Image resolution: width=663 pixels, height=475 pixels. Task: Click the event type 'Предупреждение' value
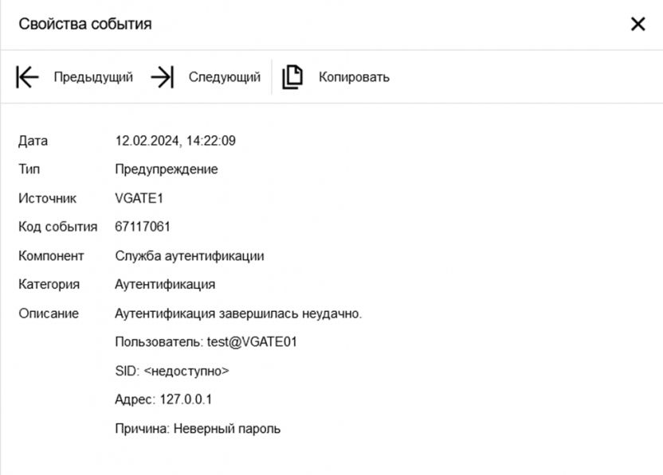(166, 169)
